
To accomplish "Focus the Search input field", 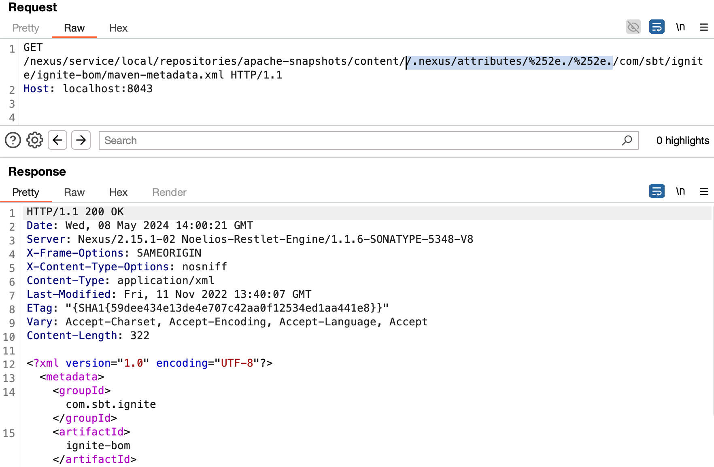I will [x=368, y=140].
